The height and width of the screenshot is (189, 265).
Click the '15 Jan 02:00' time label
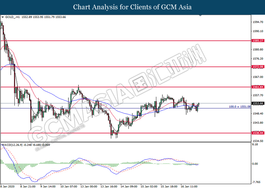(149, 186)
